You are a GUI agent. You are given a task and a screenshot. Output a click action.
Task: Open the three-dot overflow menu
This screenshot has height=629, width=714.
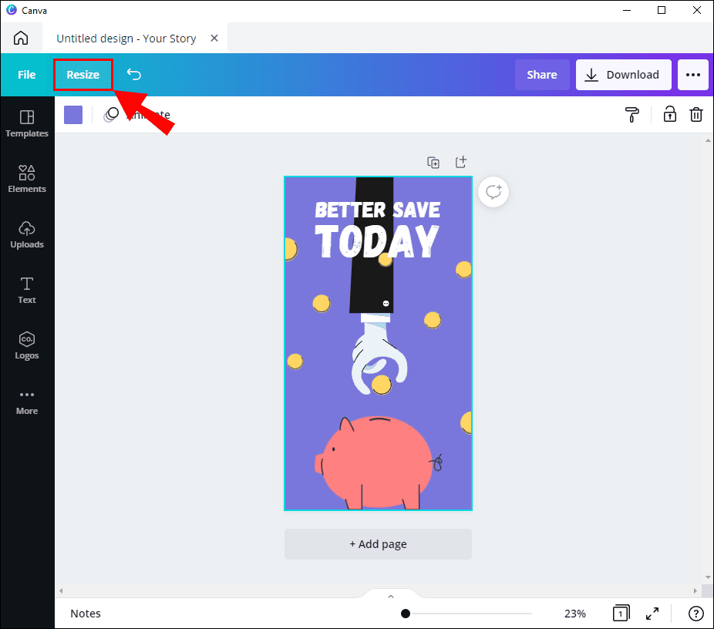pyautogui.click(x=693, y=75)
